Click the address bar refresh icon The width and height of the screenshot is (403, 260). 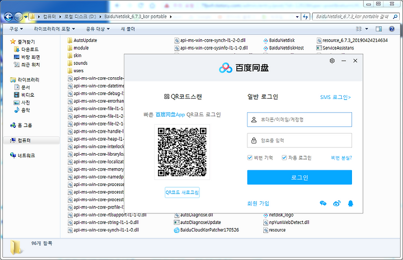coord(305,17)
